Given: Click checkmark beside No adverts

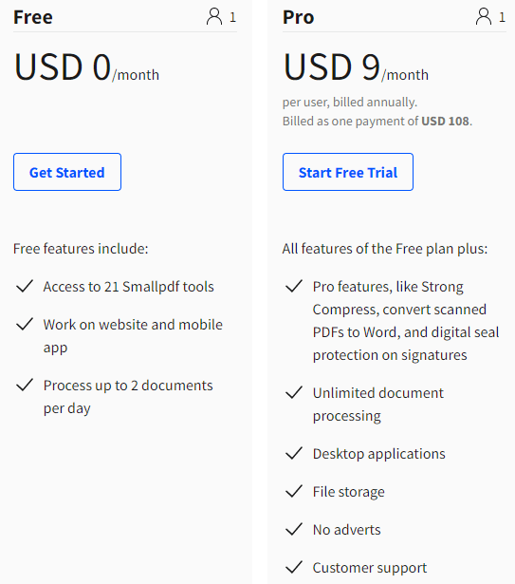Looking at the screenshot, I should tap(294, 529).
